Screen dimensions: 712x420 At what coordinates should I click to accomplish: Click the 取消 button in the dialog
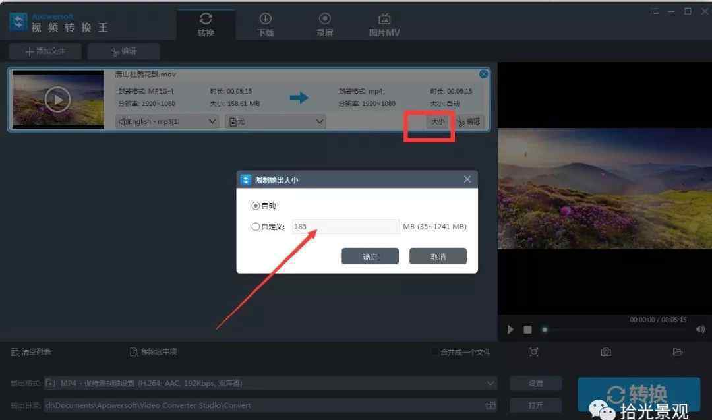(438, 256)
